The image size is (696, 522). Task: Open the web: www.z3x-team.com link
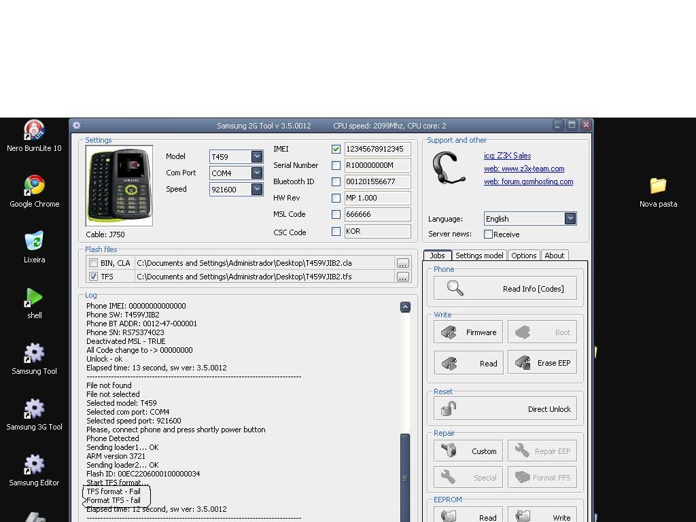524,169
